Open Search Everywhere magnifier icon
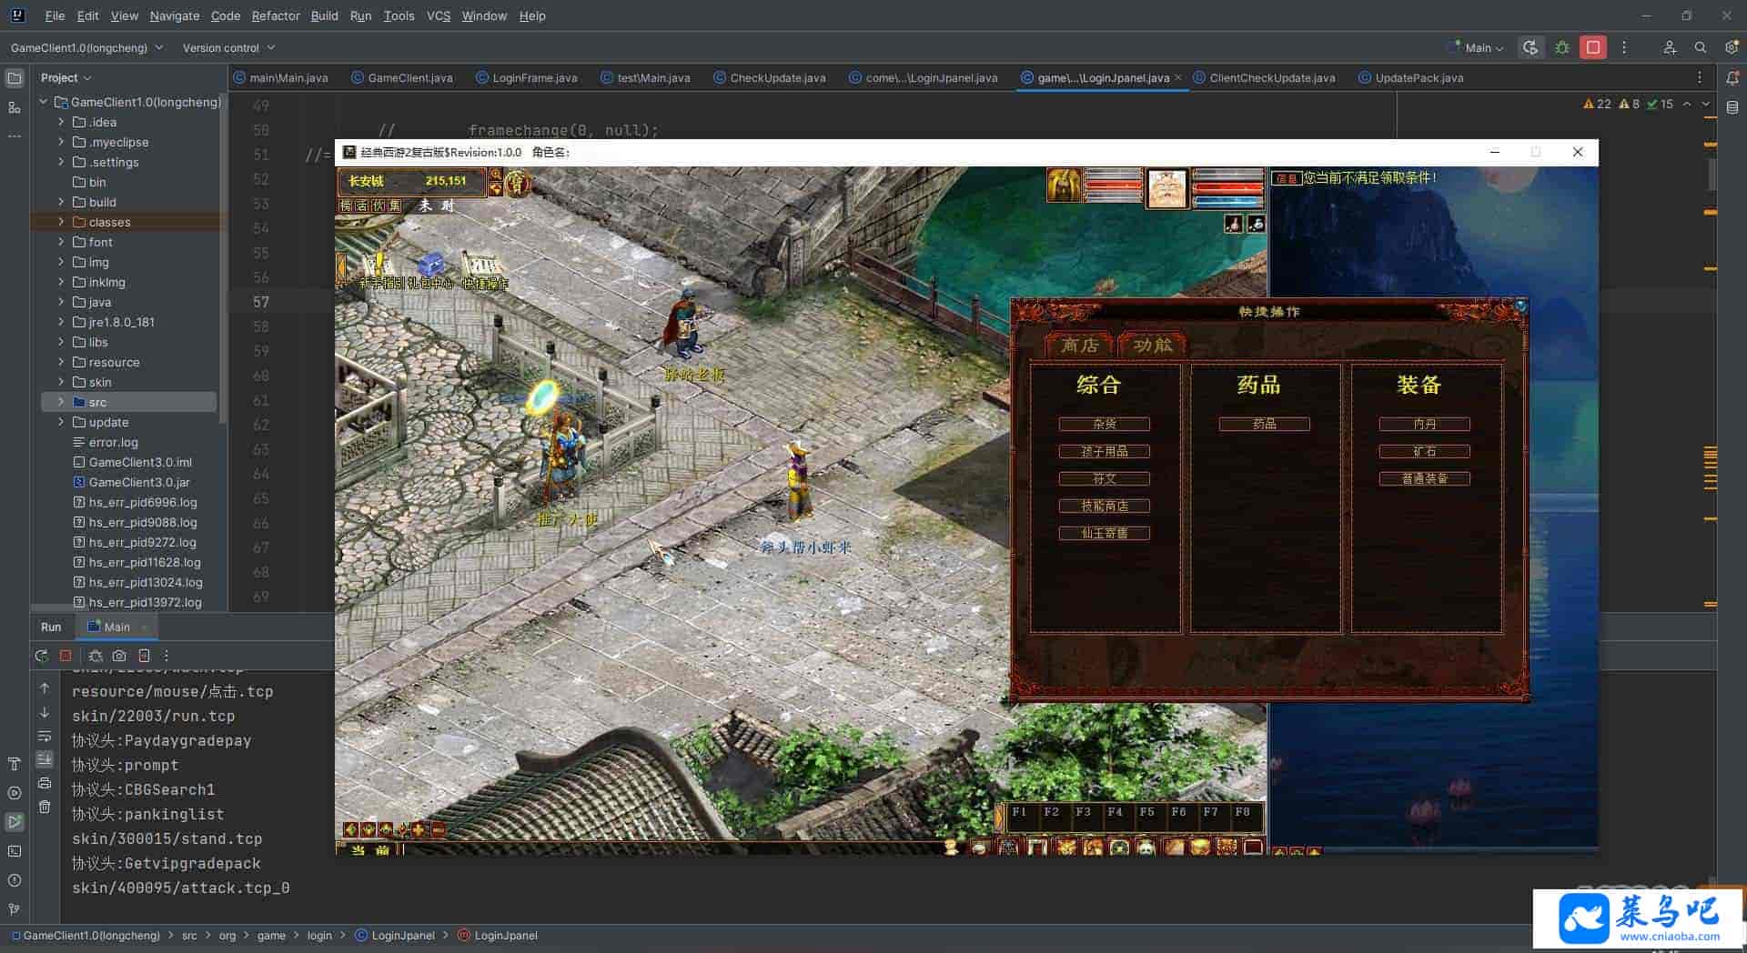Screen dimensions: 1747x953 pyautogui.click(x=1700, y=47)
